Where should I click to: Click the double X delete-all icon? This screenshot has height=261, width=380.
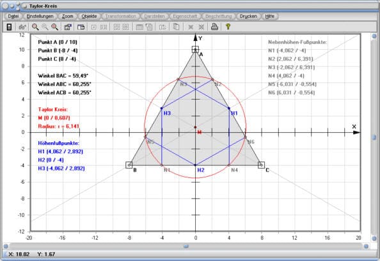(202, 27)
